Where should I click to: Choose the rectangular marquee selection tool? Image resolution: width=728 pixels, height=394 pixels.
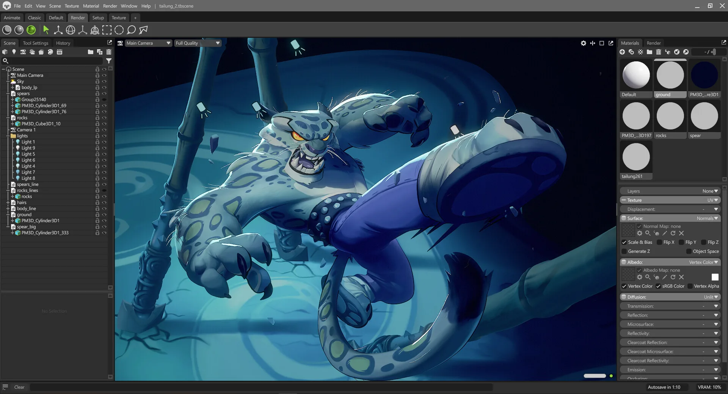click(107, 30)
